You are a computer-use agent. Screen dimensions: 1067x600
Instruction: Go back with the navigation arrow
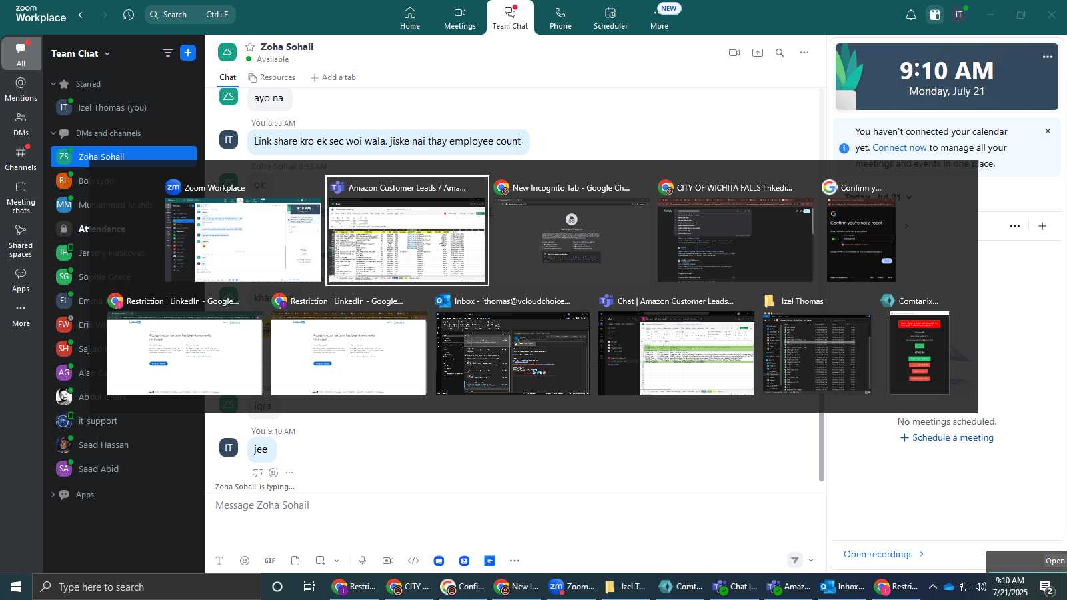(81, 15)
